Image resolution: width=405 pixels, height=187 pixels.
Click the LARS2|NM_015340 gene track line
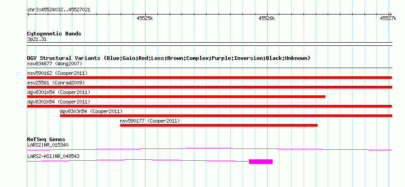(x=209, y=149)
